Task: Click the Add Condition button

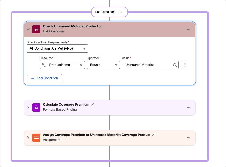Action: [44, 78]
